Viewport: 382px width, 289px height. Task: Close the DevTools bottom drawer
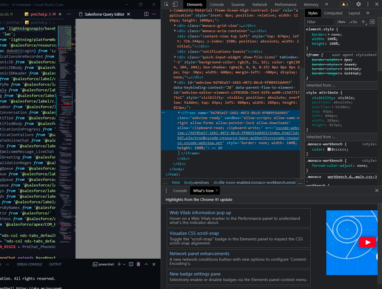point(377,191)
